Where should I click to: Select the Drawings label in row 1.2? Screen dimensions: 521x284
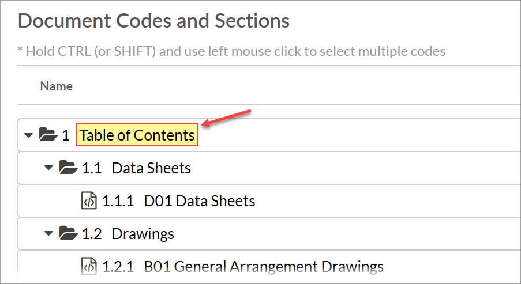coord(143,234)
